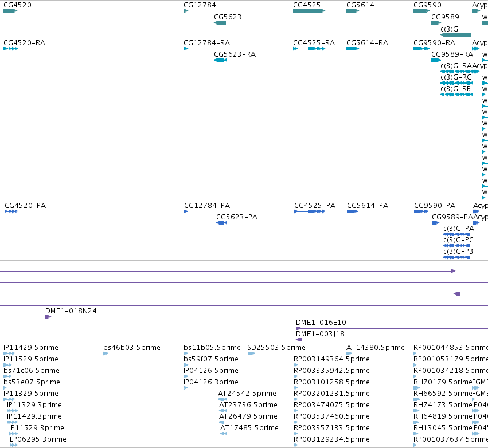Click the RP003335942.5prime EST label
488x448 pixels.
[x=331, y=371]
